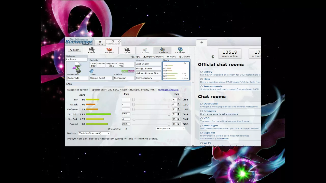Adjust the Sp. Atk. EV slider handle
This screenshot has width=326, height=183.
click(169, 114)
